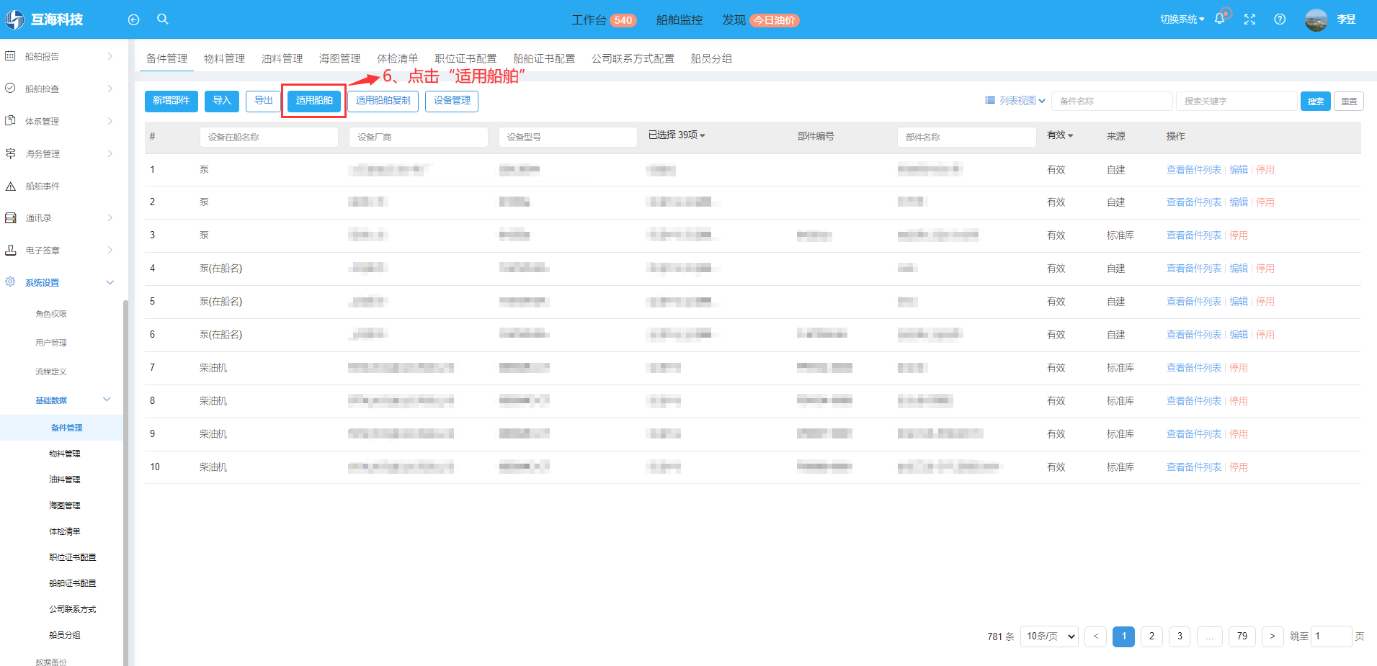The height and width of the screenshot is (666, 1377).
Task: Focus the 设备型号 filter field
Action: tap(568, 137)
